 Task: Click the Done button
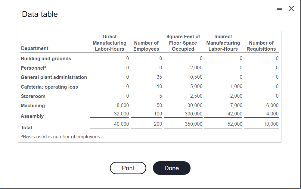(x=172, y=168)
